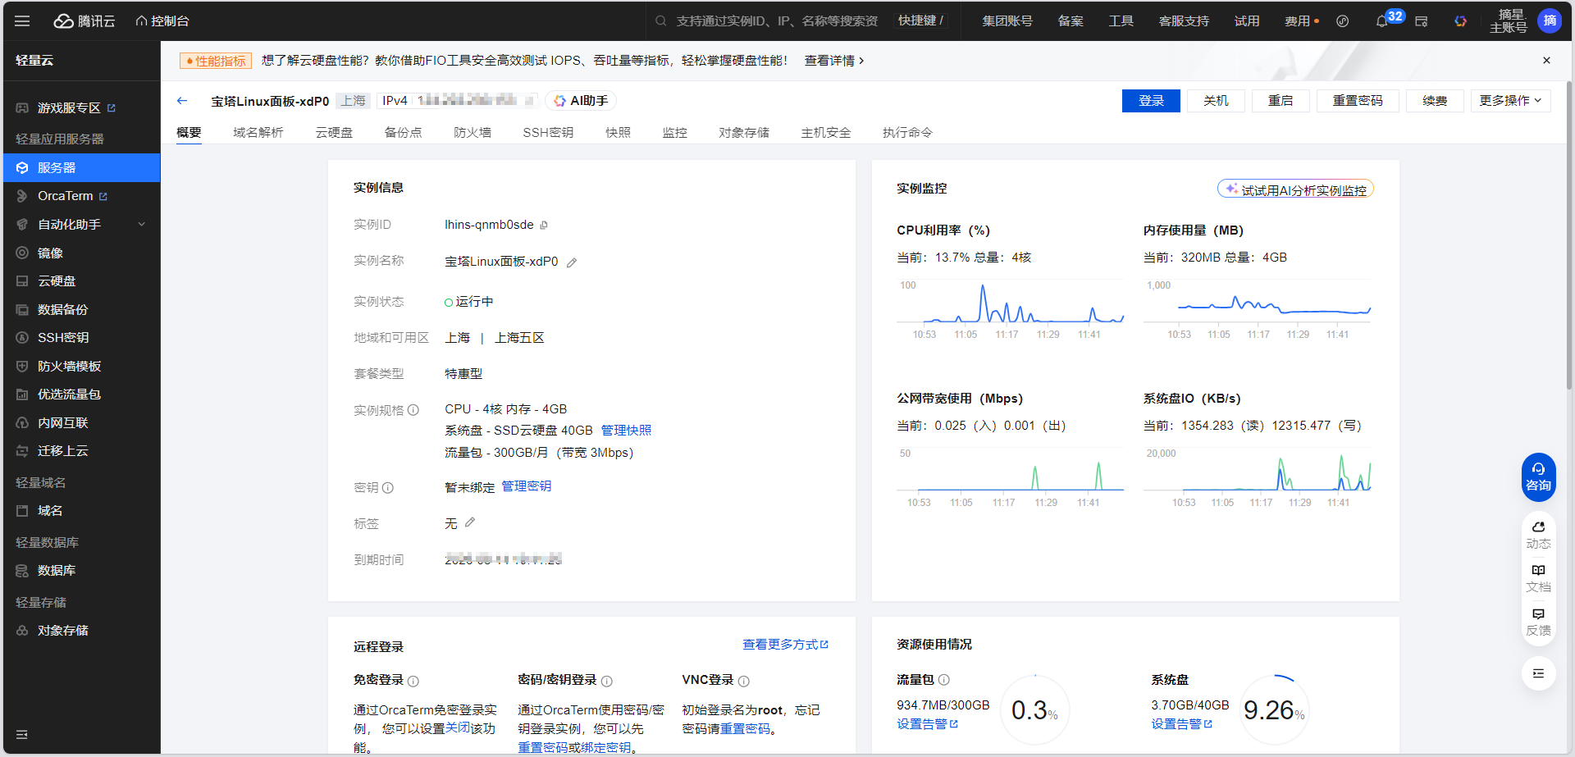Screen dimensions: 1575x757
Task: Edit the instance tags pencil icon
Action: tap(470, 522)
